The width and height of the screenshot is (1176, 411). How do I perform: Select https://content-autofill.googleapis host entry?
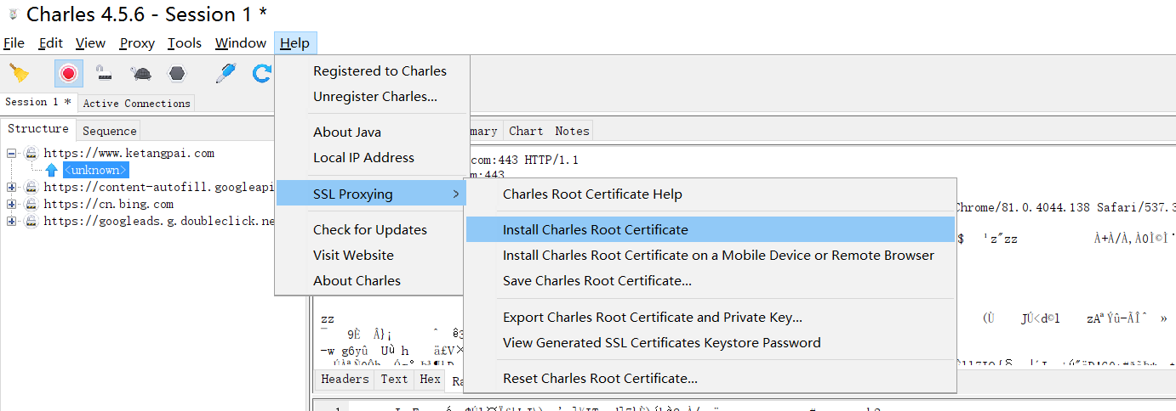click(160, 188)
